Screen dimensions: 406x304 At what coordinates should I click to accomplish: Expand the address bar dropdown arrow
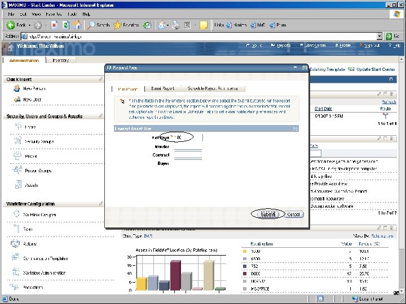[379, 37]
